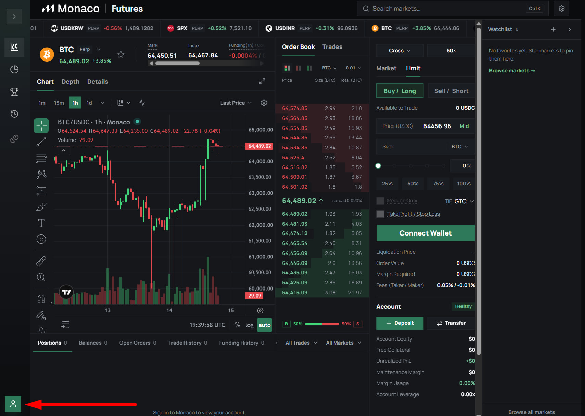Viewport: 585px width, 416px height.
Task: Click the user account icon
Action: tap(13, 404)
